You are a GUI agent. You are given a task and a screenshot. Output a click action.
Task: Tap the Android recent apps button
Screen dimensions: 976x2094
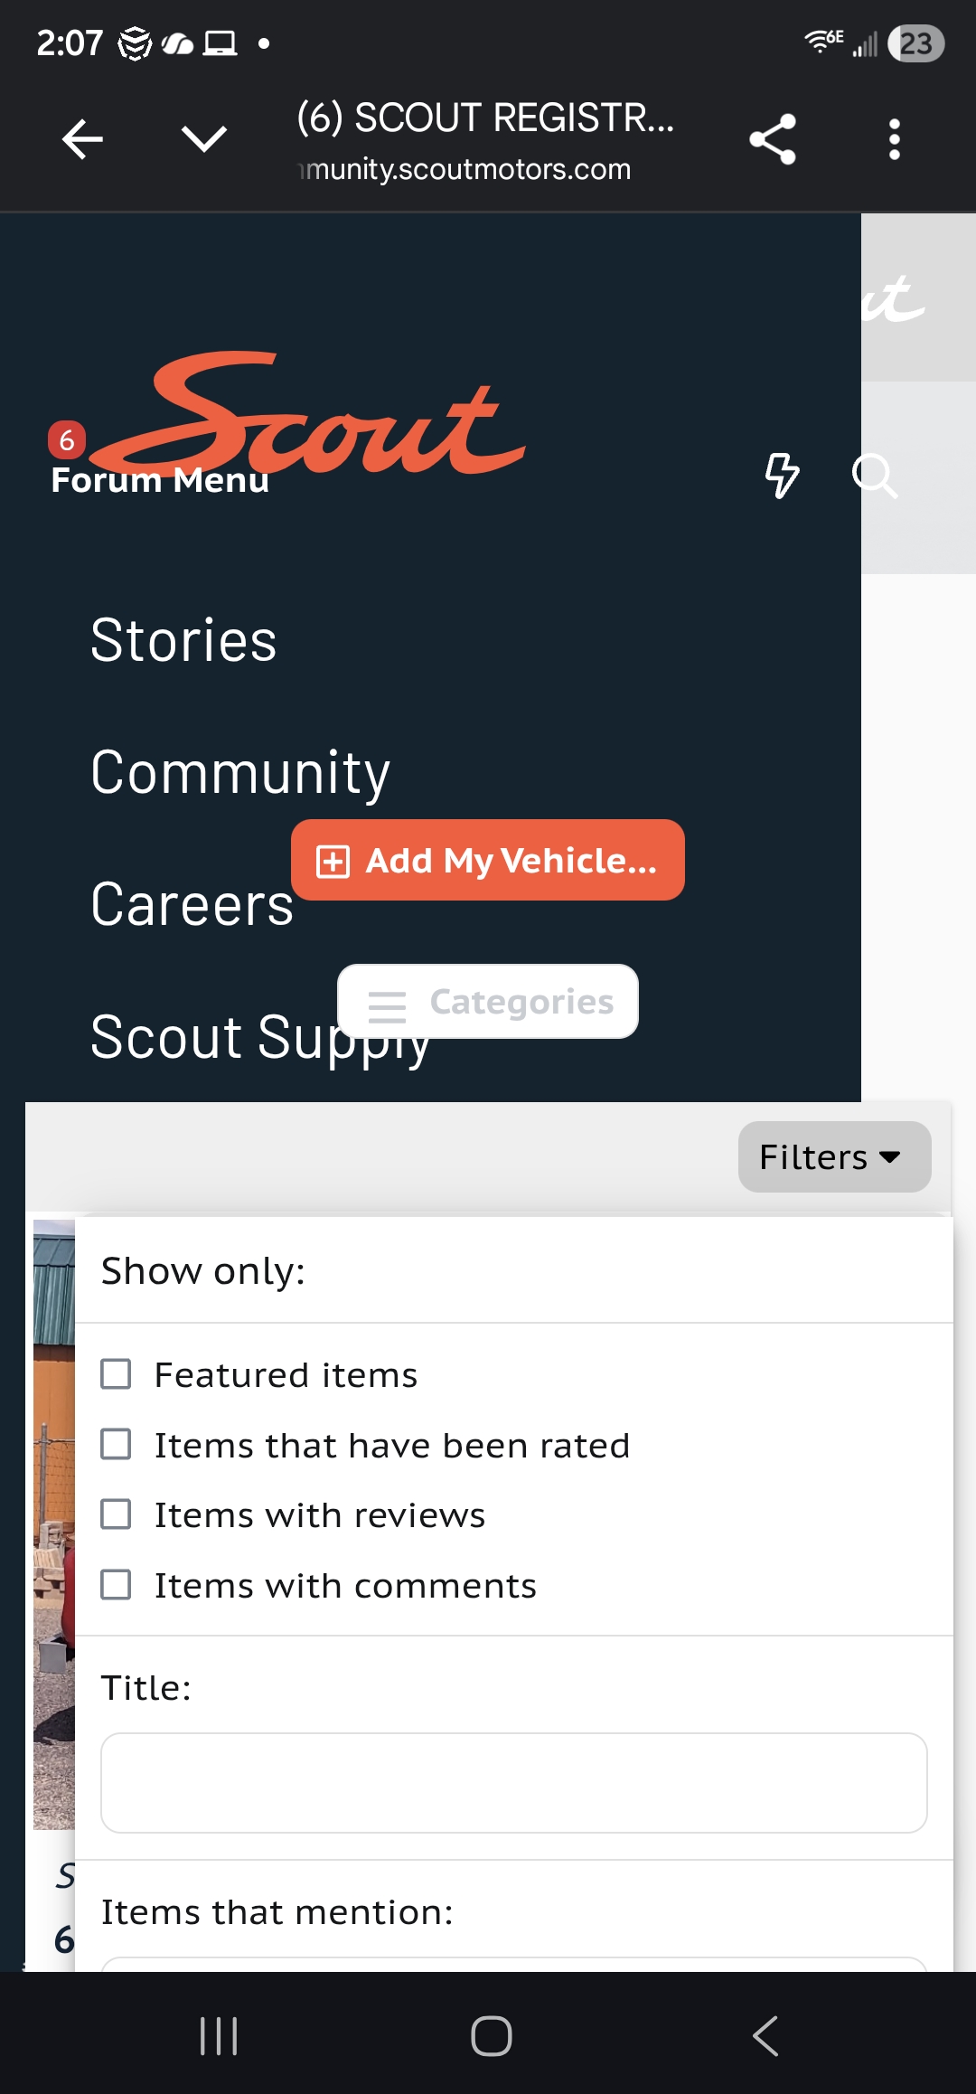click(219, 2036)
